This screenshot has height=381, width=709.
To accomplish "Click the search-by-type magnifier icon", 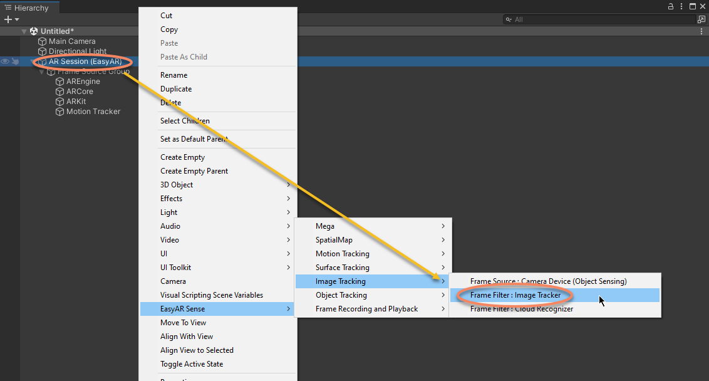I will [x=509, y=20].
